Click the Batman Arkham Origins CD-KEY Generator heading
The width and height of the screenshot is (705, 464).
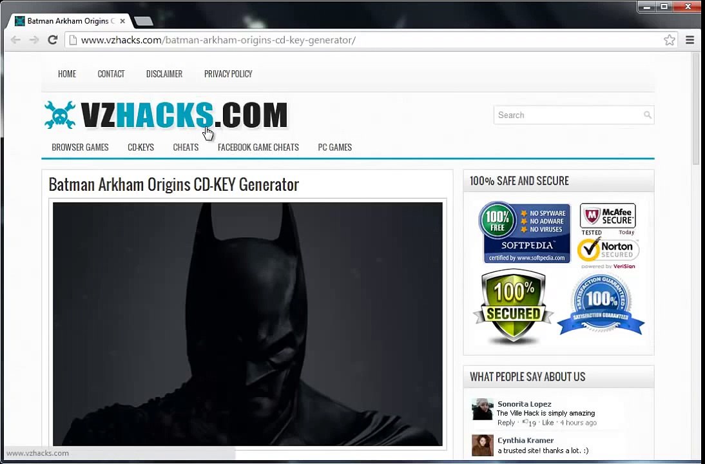(x=173, y=184)
